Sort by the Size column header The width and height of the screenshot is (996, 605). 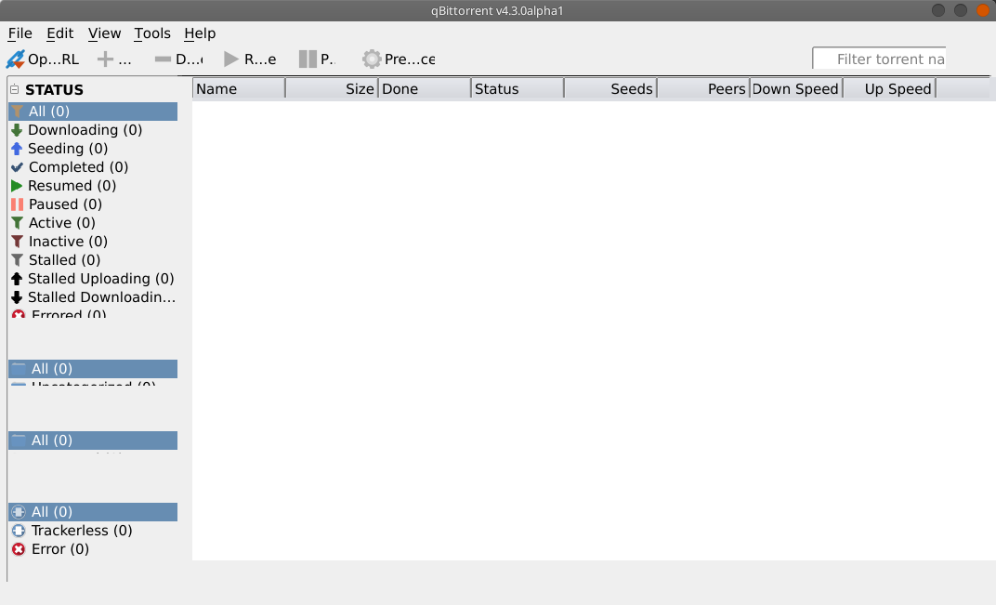(332, 89)
